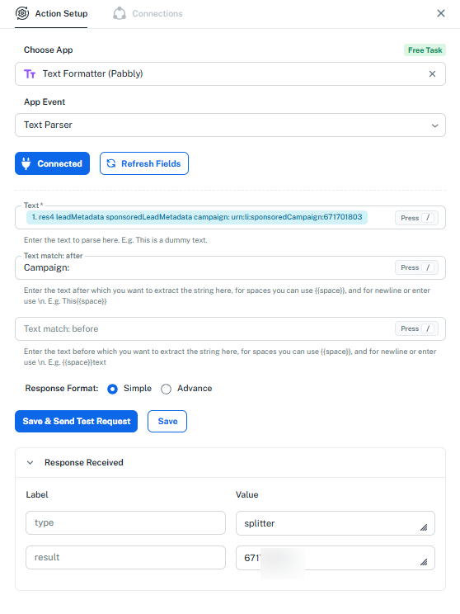This screenshot has width=460, height=614.
Task: Collapse the Response Received section
Action: pos(31,462)
